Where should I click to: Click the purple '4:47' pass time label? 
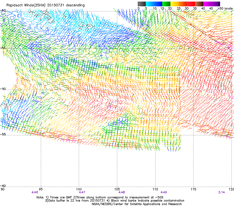[x=82, y=192]
